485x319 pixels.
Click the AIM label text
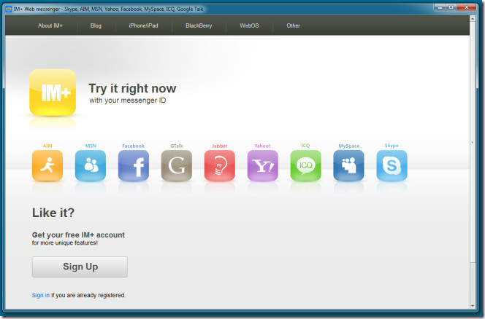47,146
